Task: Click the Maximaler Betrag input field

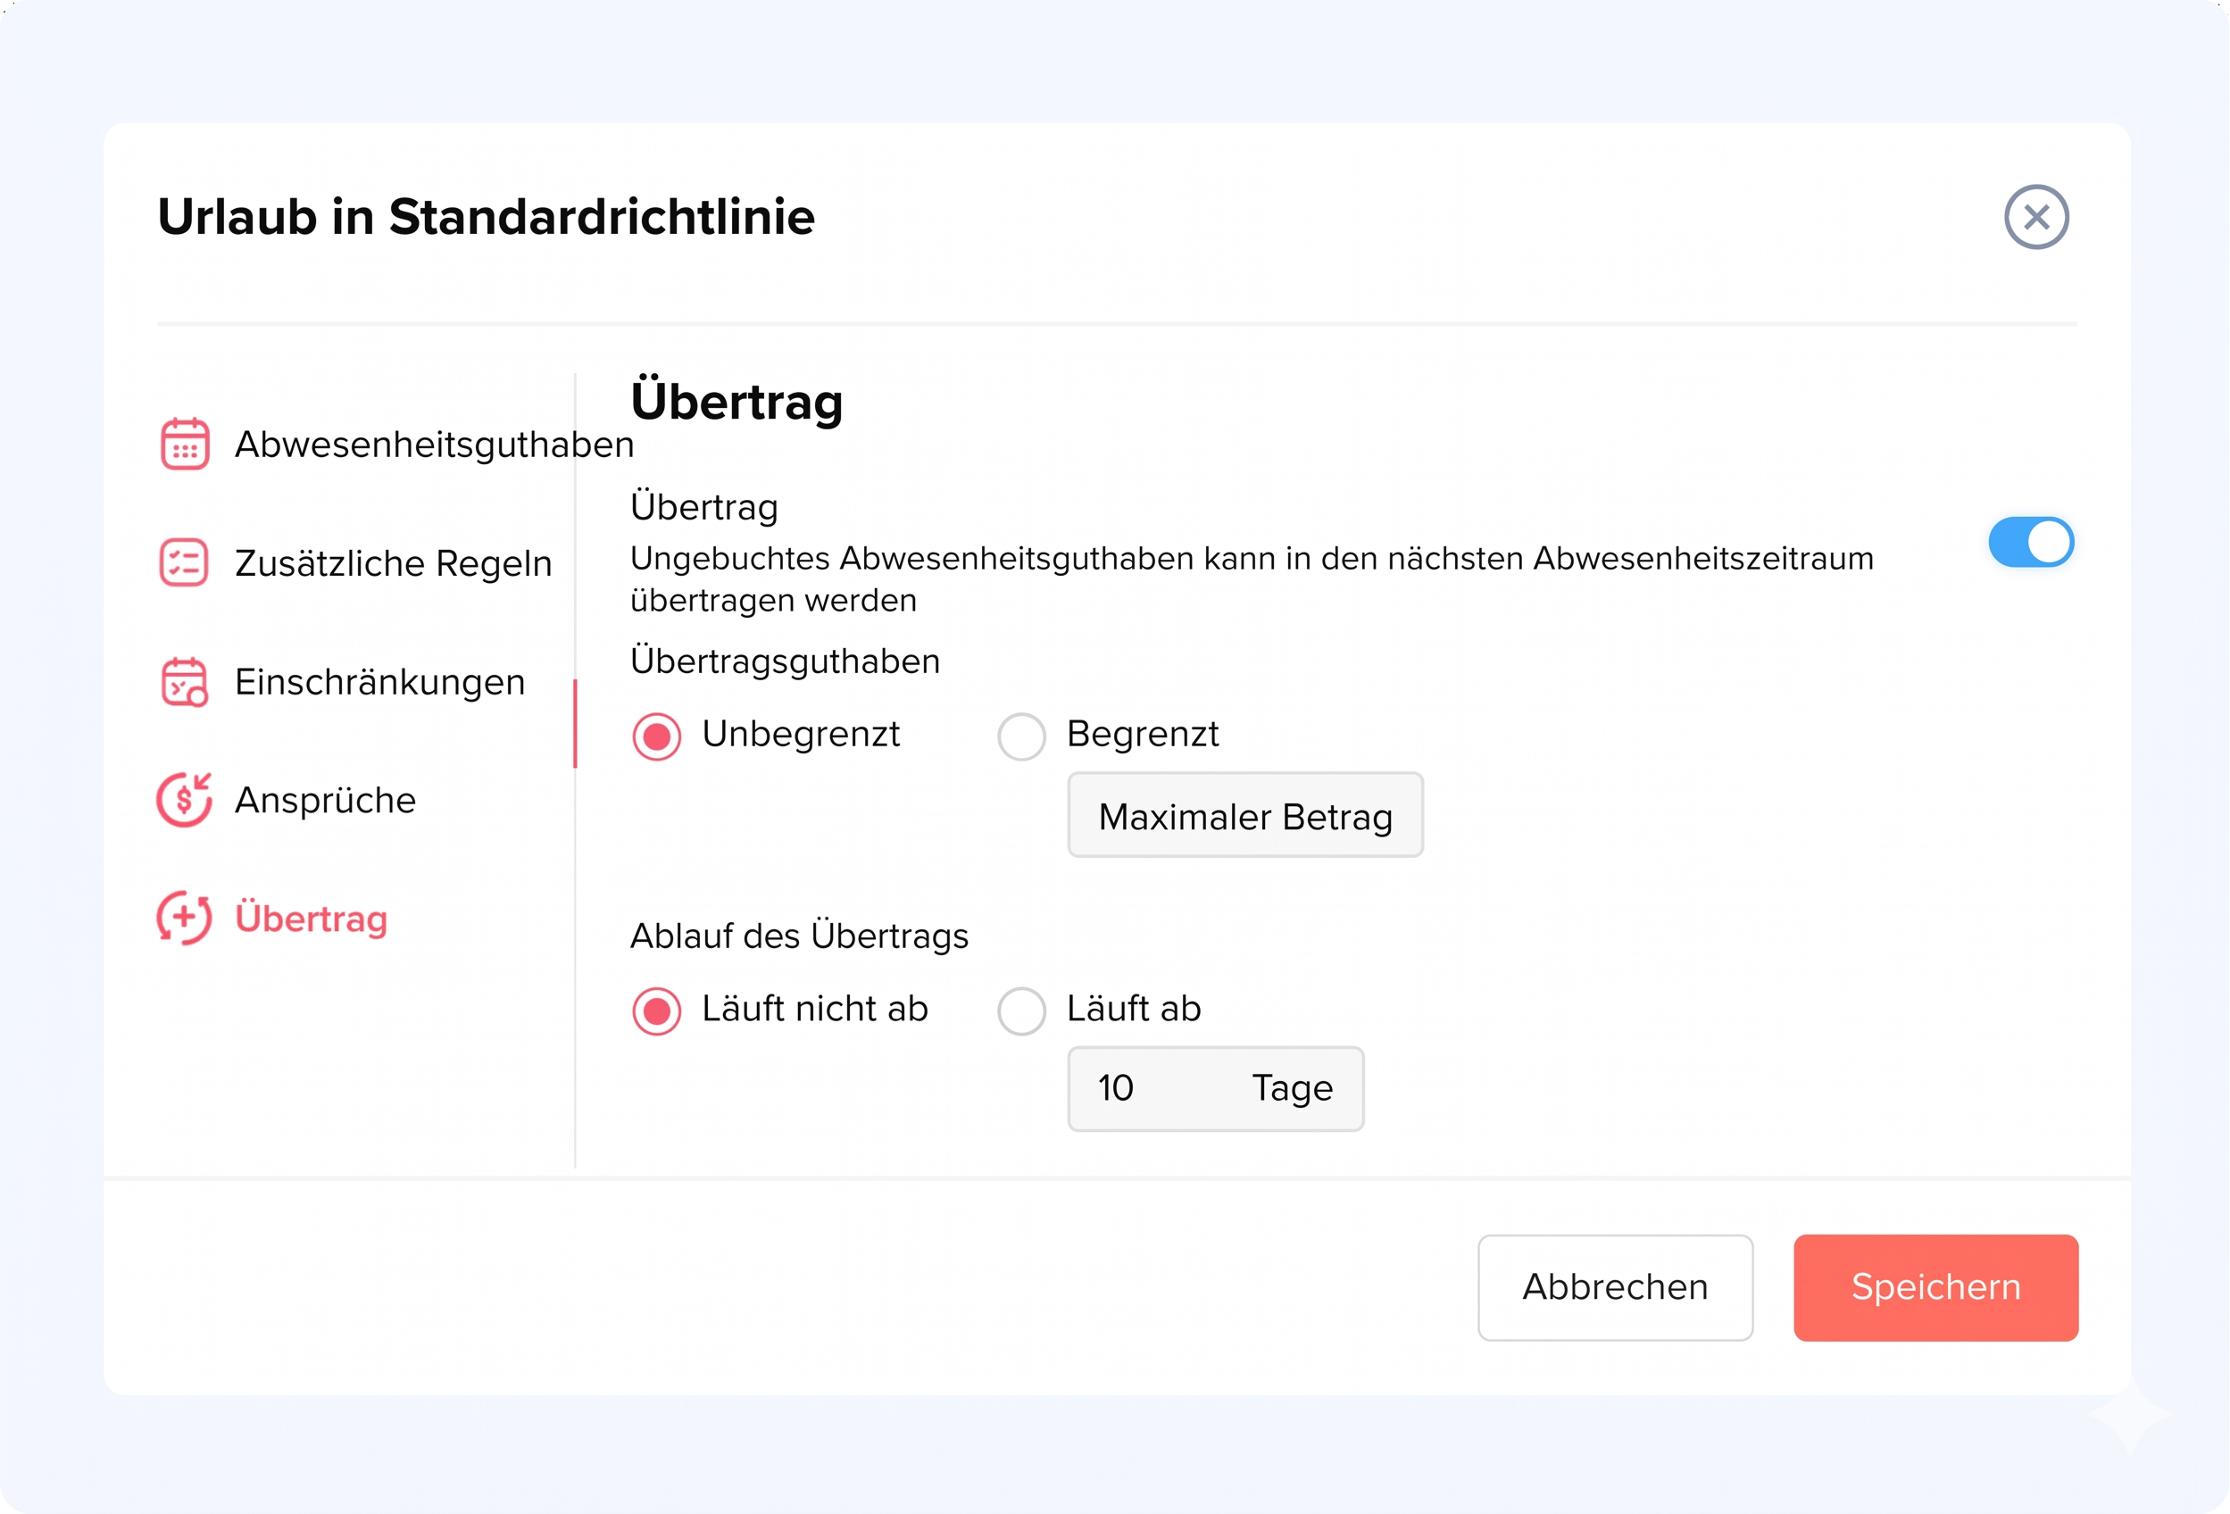Action: [1244, 816]
